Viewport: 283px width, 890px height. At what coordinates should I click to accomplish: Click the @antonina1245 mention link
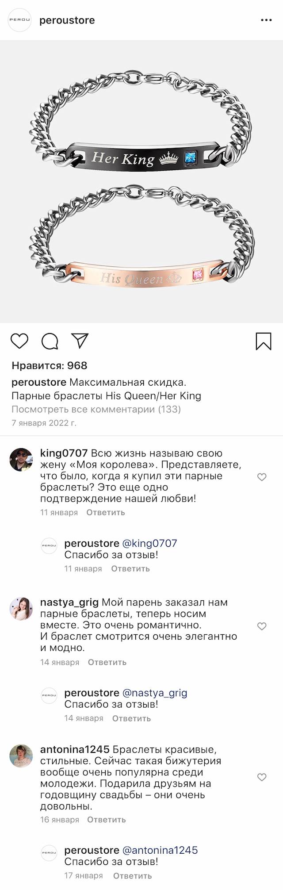(x=160, y=850)
